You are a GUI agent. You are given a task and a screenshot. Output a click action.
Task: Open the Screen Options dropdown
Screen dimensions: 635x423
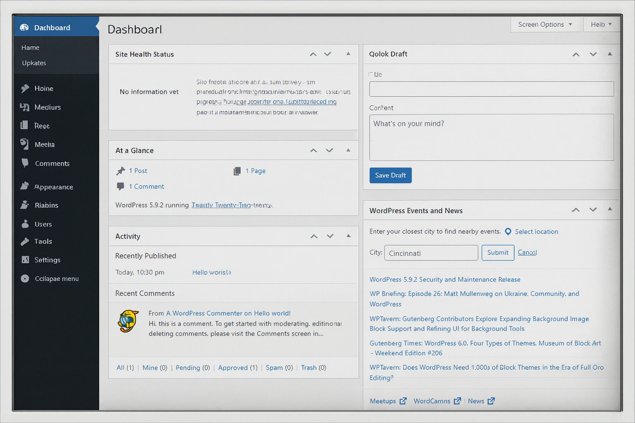545,24
